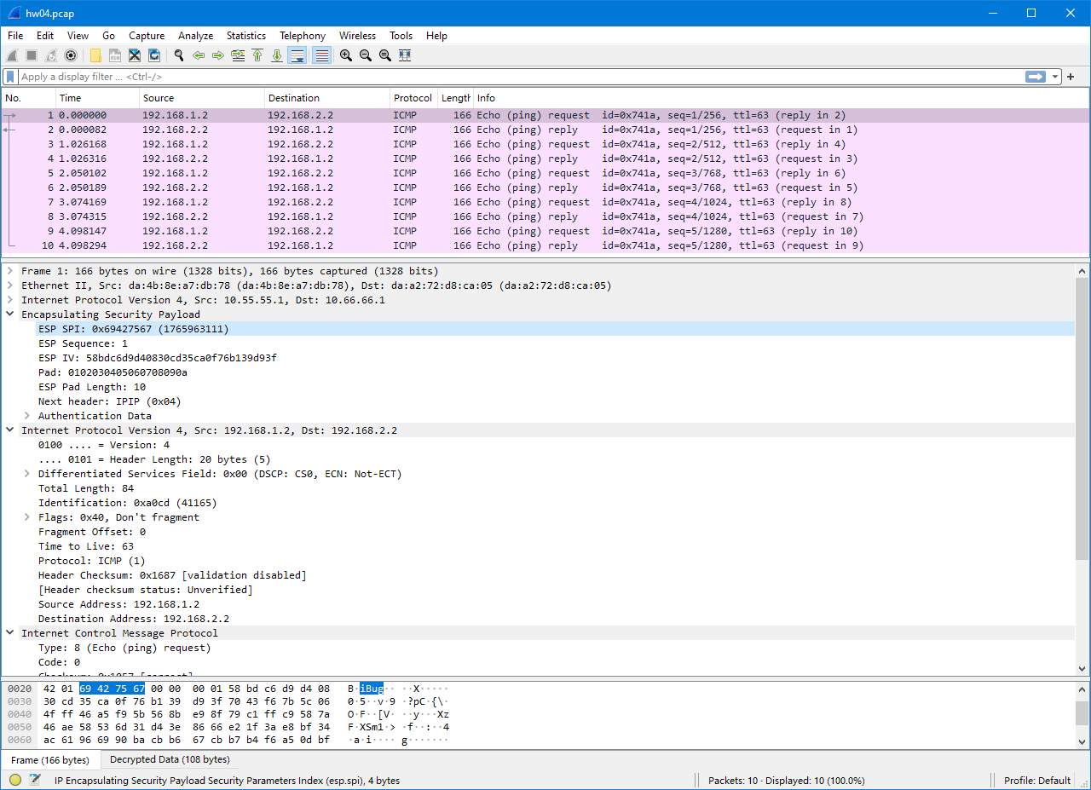Open the Telephony menu
1091x790 pixels.
[303, 36]
